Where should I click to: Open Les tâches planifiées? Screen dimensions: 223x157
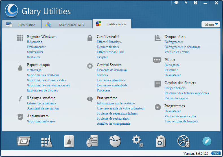[111, 80]
